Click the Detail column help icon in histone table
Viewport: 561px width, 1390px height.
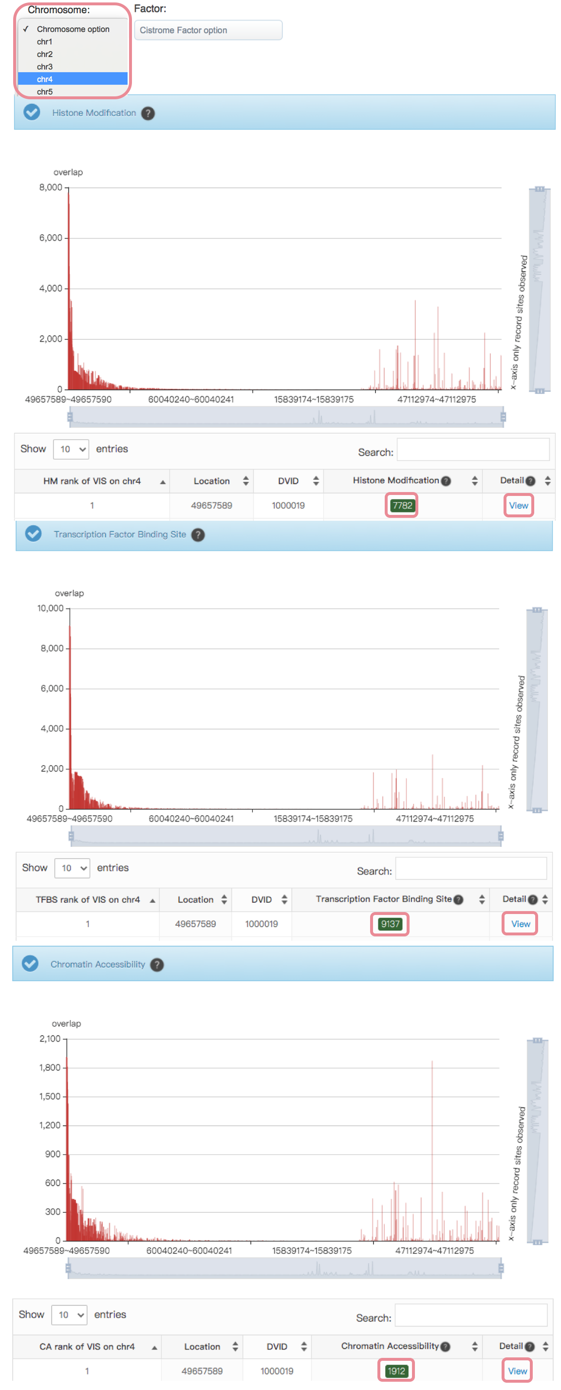coord(530,481)
